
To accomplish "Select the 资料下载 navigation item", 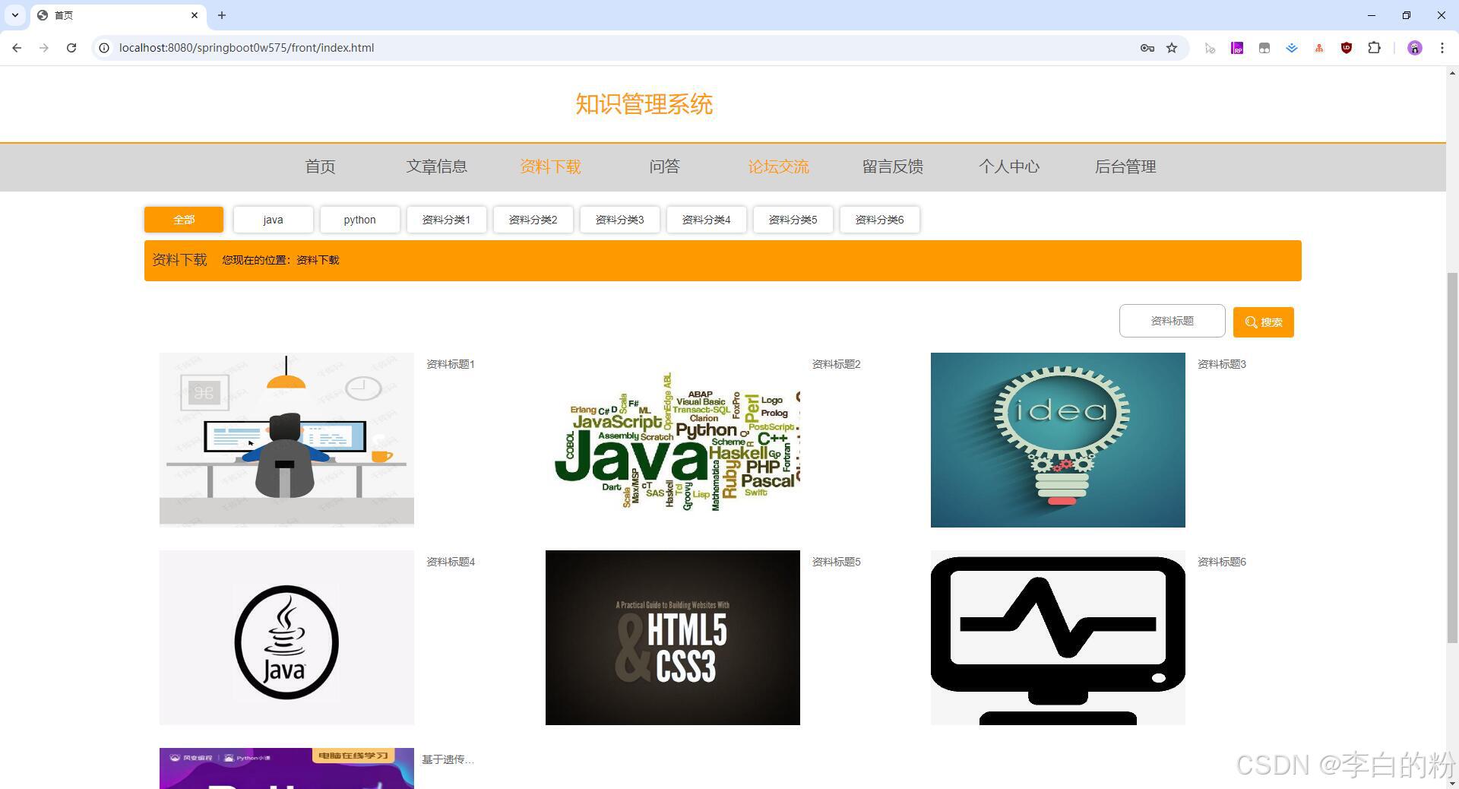I will point(550,166).
